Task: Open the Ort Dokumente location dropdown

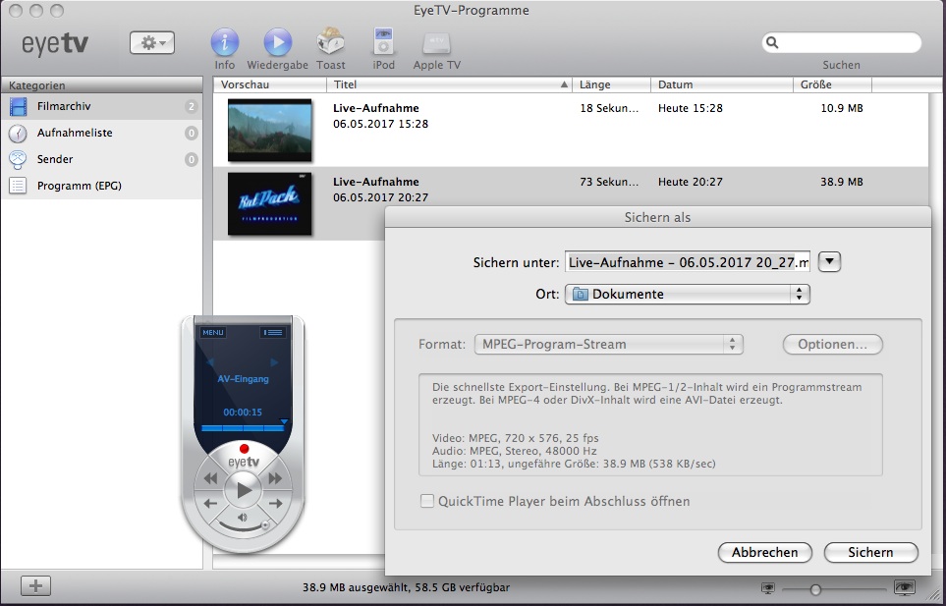Action: 688,295
